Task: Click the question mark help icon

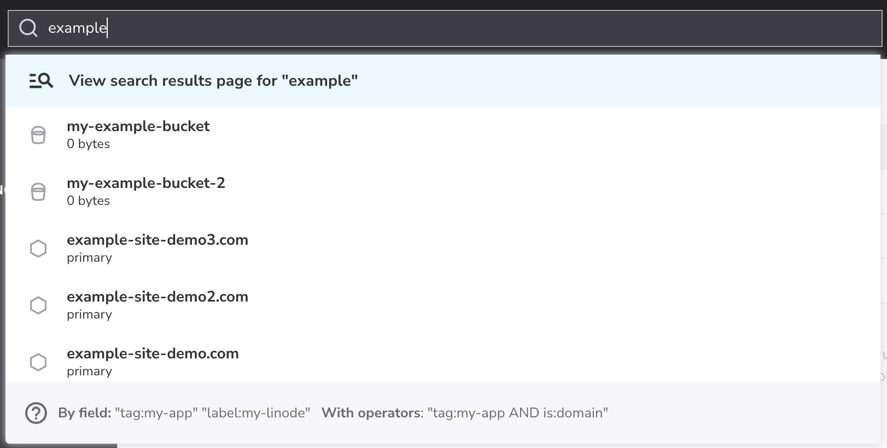Action: 36,413
